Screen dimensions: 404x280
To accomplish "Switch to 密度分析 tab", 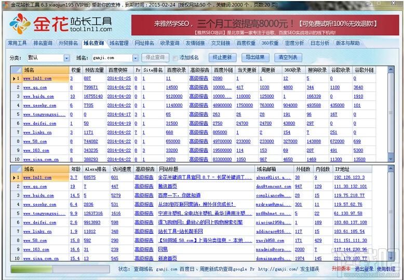I will coord(294,43).
